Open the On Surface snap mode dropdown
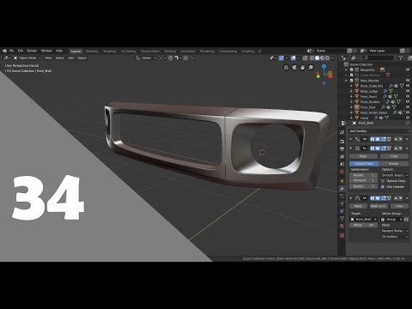This screenshot has height=309, width=412. 395,237
